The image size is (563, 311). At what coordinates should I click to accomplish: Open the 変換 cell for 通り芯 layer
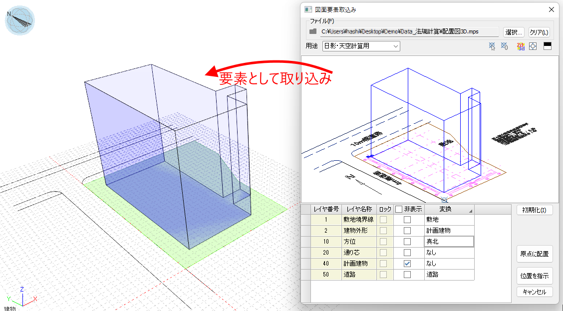(x=448, y=252)
